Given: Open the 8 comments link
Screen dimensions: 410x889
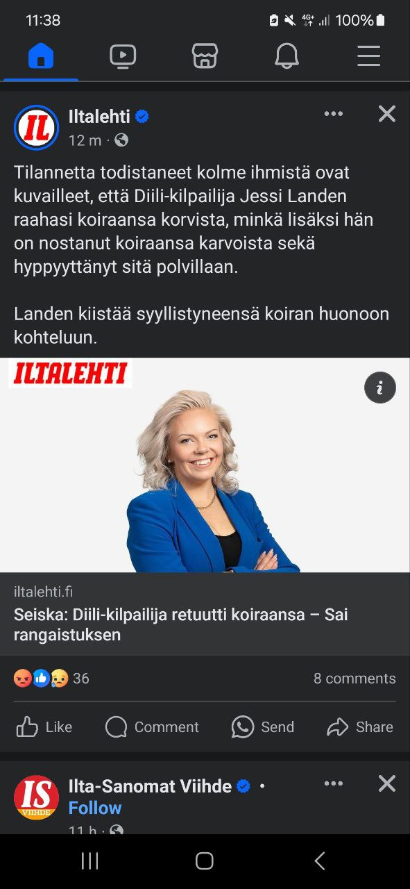Looking at the screenshot, I should (x=355, y=679).
